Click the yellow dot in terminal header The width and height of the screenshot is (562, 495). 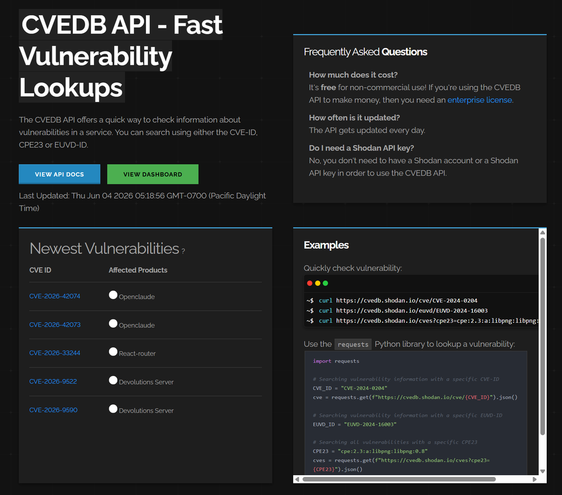coord(318,283)
